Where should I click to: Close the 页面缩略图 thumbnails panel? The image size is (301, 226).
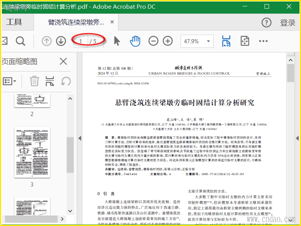(x=63, y=61)
